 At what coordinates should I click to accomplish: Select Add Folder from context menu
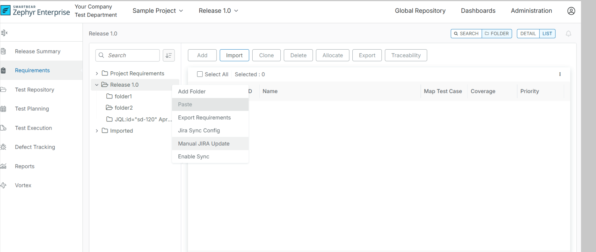coord(192,91)
